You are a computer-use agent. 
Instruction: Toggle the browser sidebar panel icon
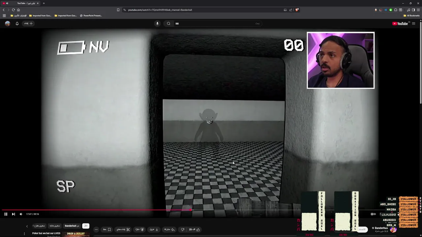click(x=413, y=10)
